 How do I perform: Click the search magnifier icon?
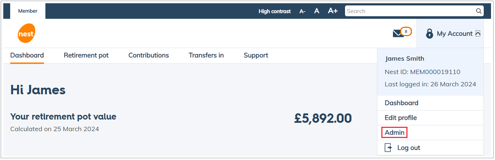(x=479, y=11)
